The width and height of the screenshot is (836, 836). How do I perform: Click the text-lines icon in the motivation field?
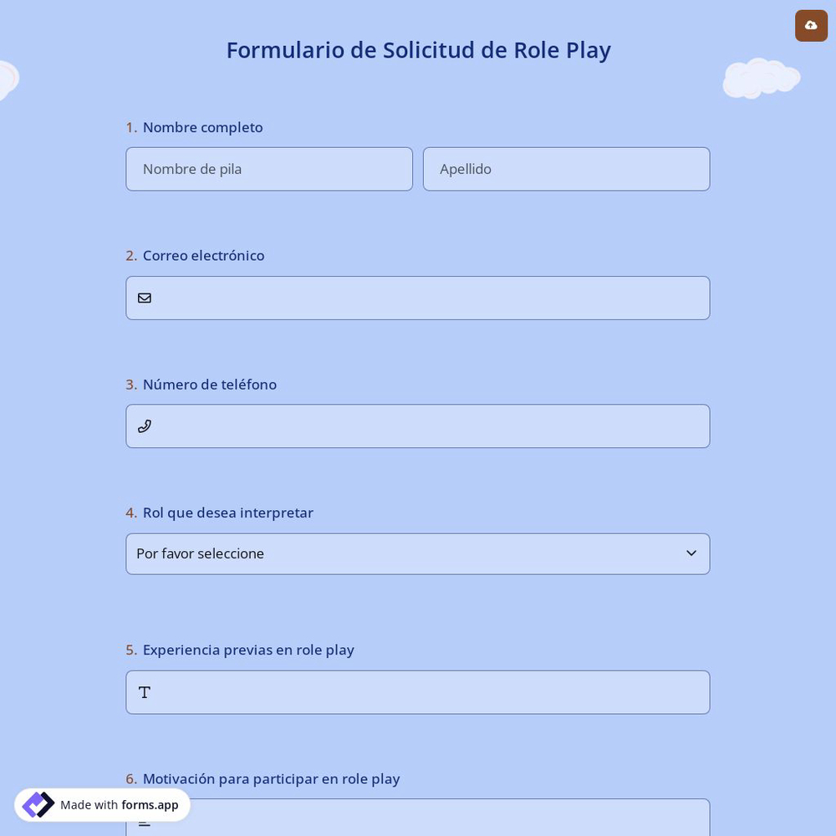click(145, 822)
